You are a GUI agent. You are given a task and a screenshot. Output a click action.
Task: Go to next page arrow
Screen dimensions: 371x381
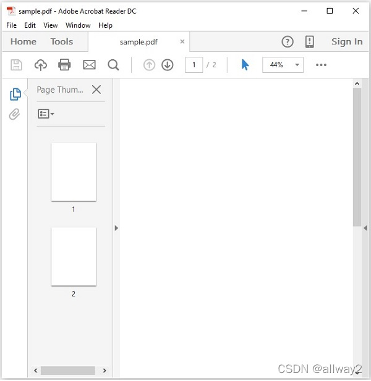(168, 65)
